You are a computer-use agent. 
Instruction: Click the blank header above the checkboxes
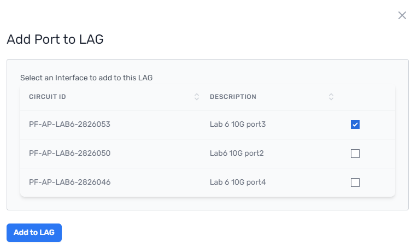(367, 97)
